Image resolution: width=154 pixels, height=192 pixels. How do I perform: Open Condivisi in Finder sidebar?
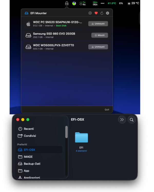30,136
